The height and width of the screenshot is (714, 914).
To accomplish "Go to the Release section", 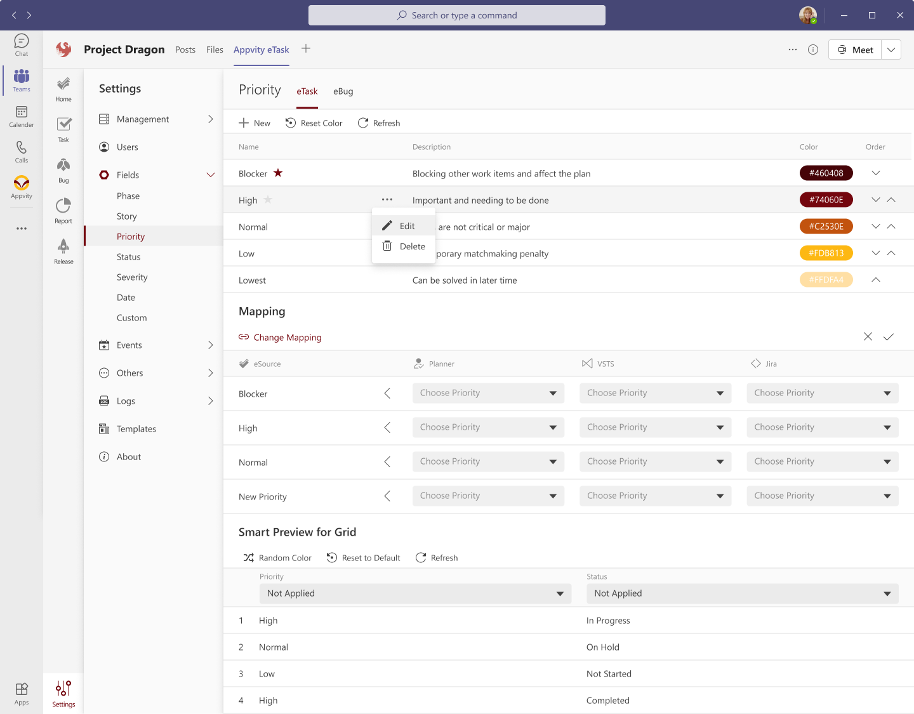I will (63, 251).
